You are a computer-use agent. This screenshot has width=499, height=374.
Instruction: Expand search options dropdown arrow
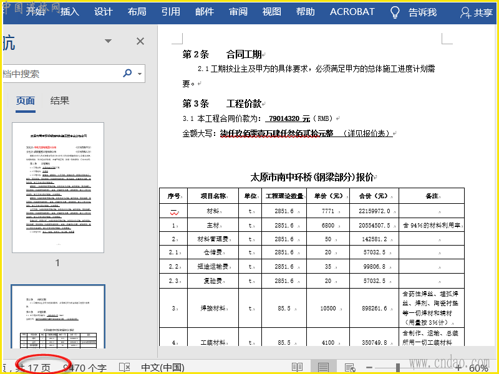140,74
